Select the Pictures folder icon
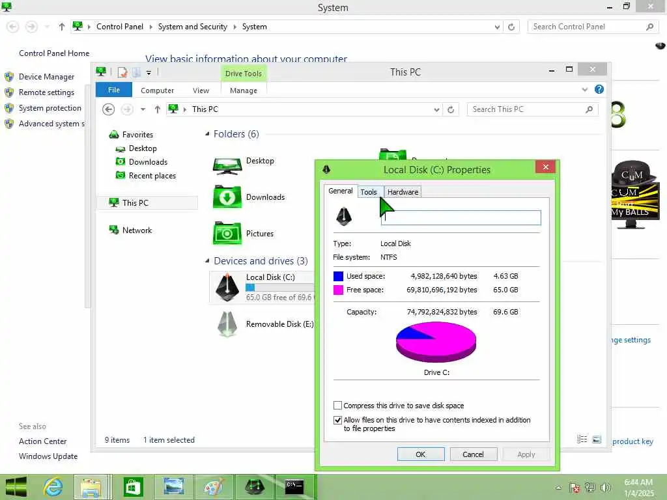667x500 pixels. click(227, 234)
